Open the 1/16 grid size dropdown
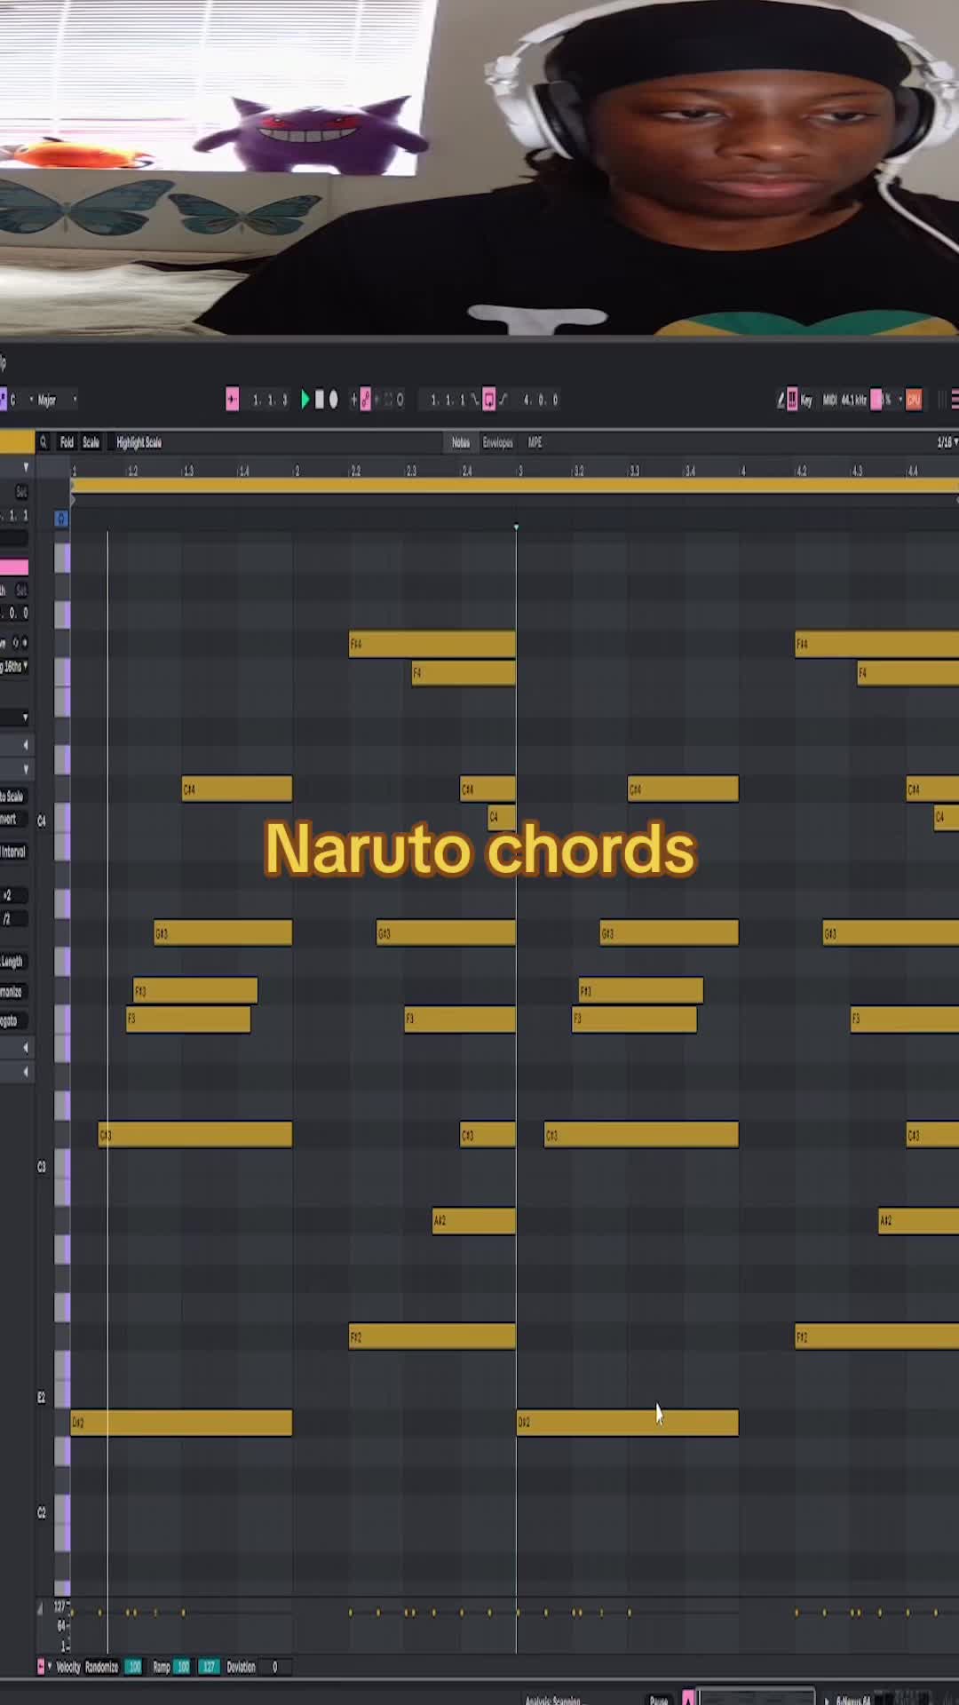The image size is (959, 1705). 947,442
